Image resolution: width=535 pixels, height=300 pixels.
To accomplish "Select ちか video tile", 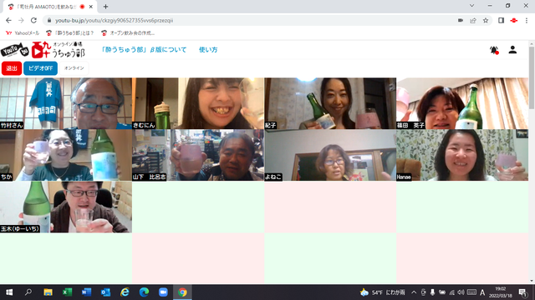I will 66,155.
